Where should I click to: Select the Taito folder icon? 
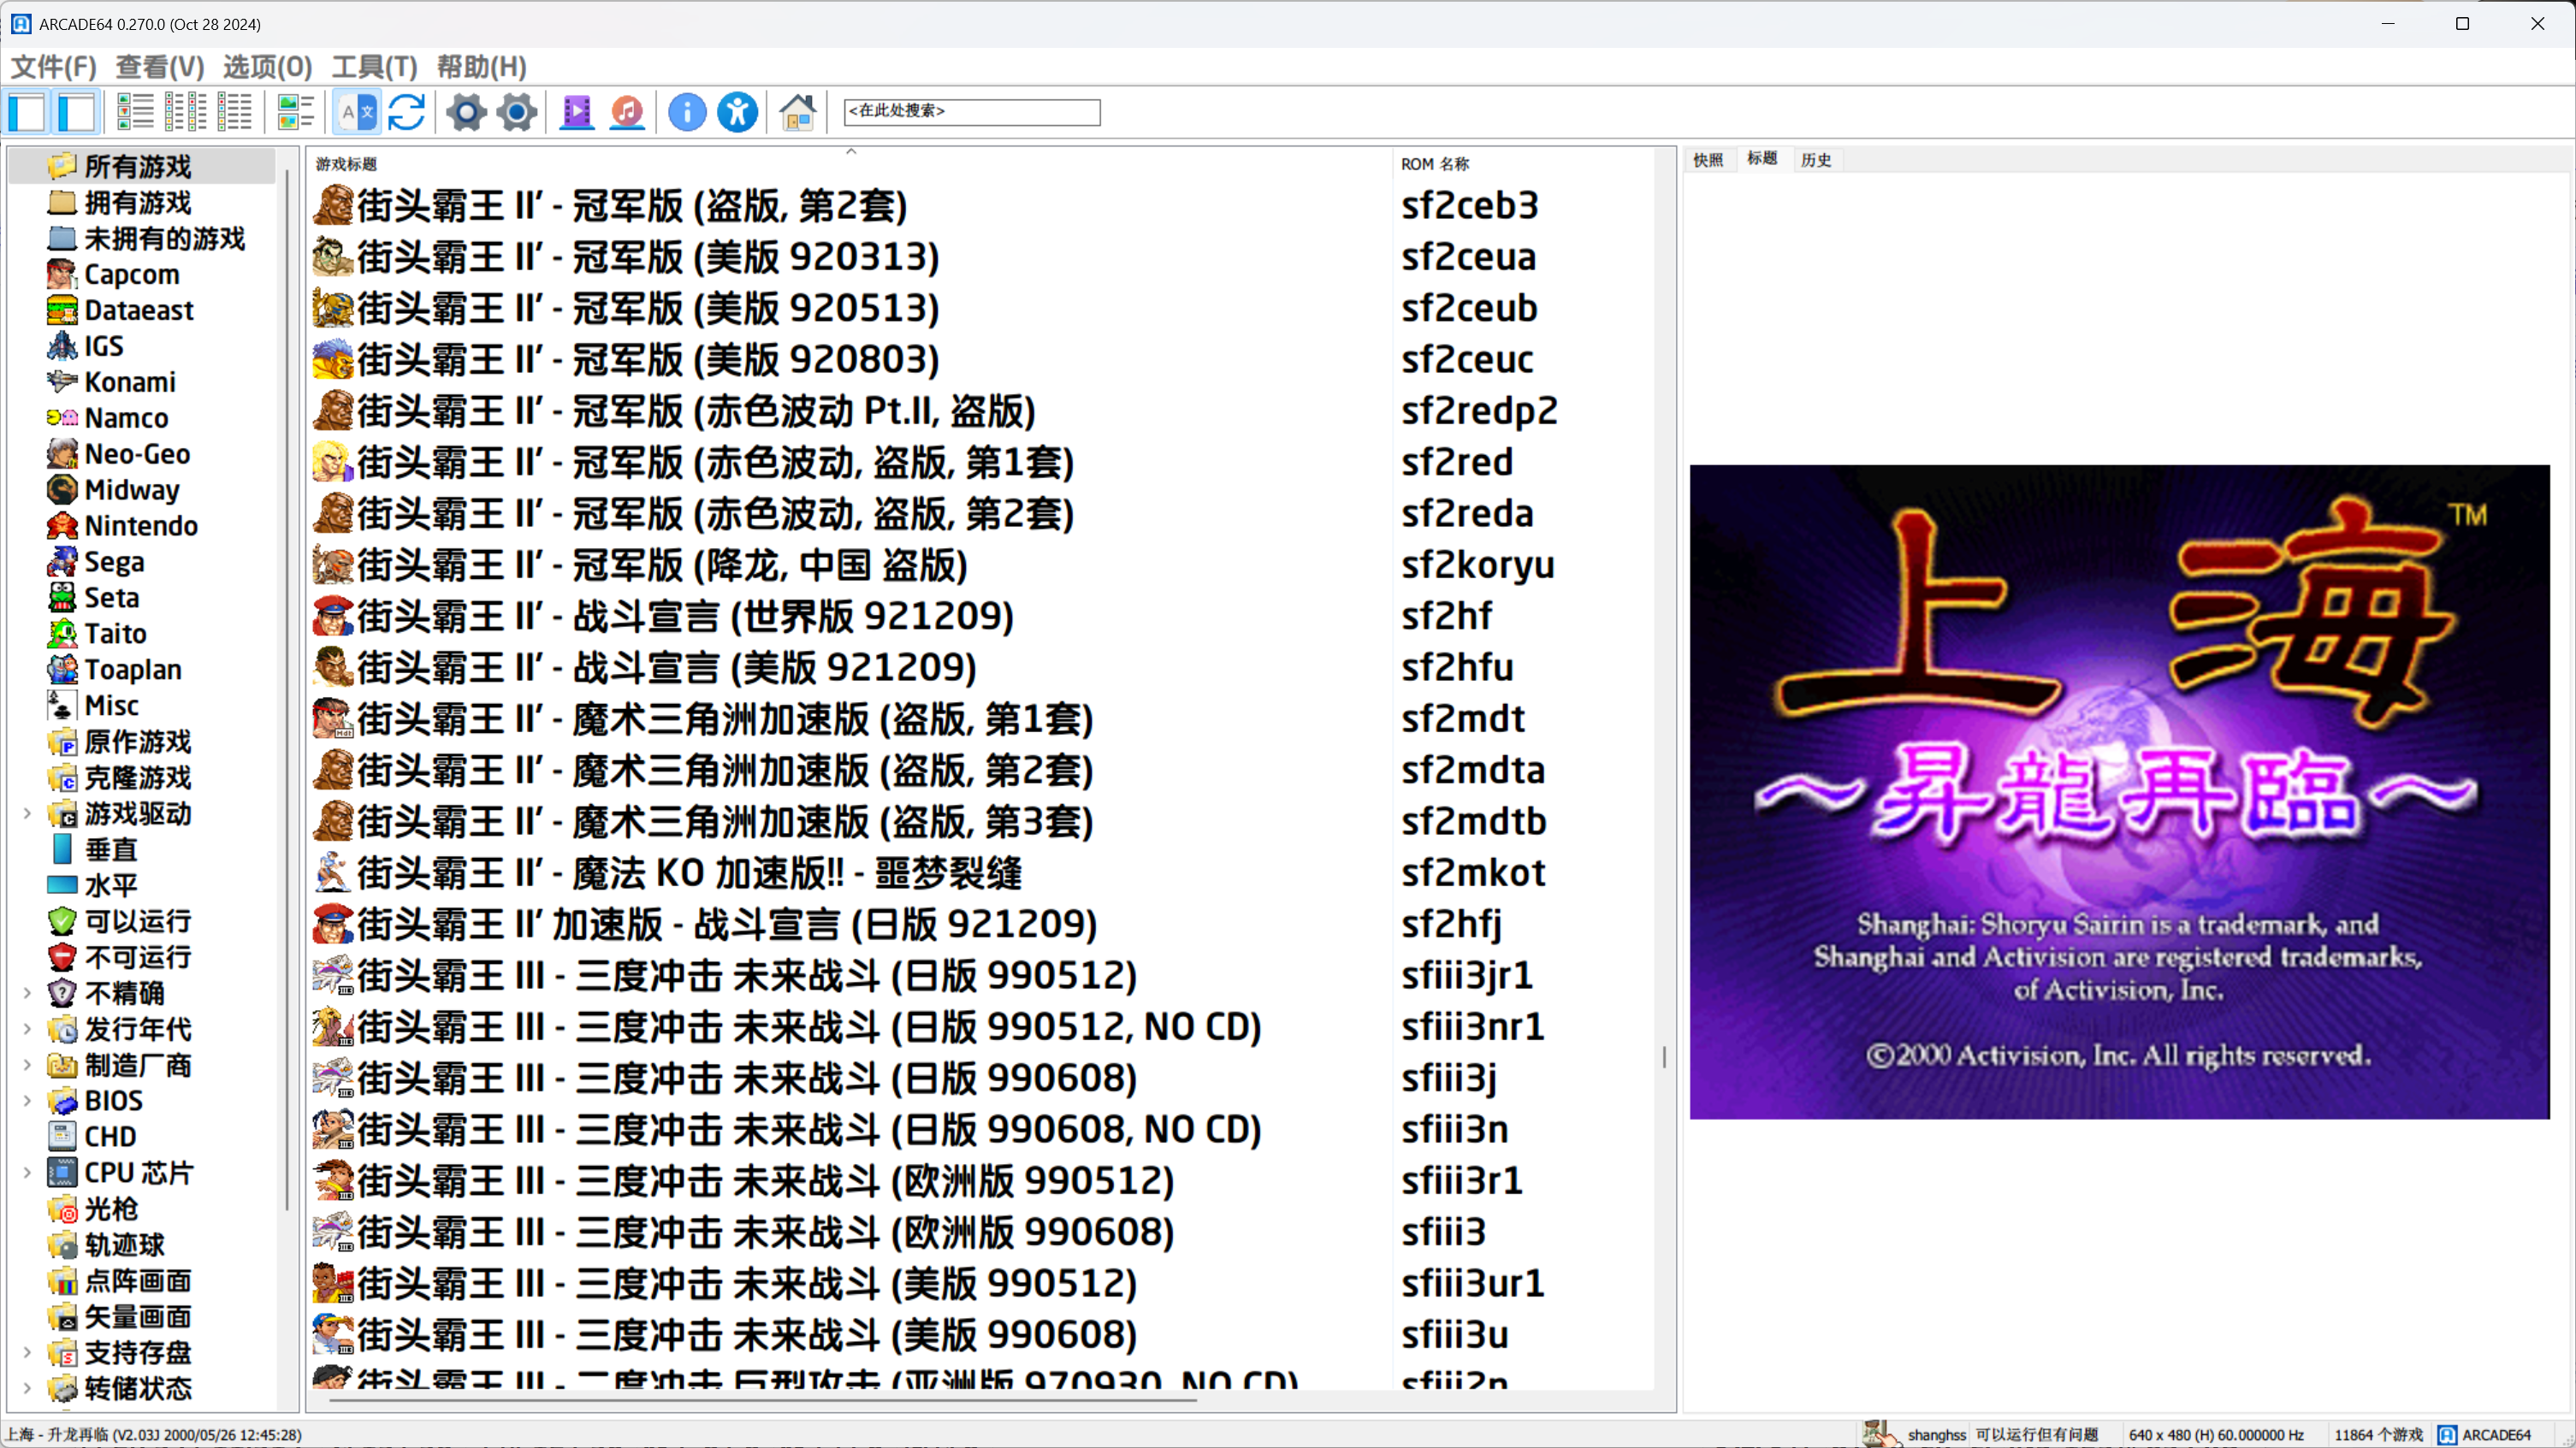(62, 634)
